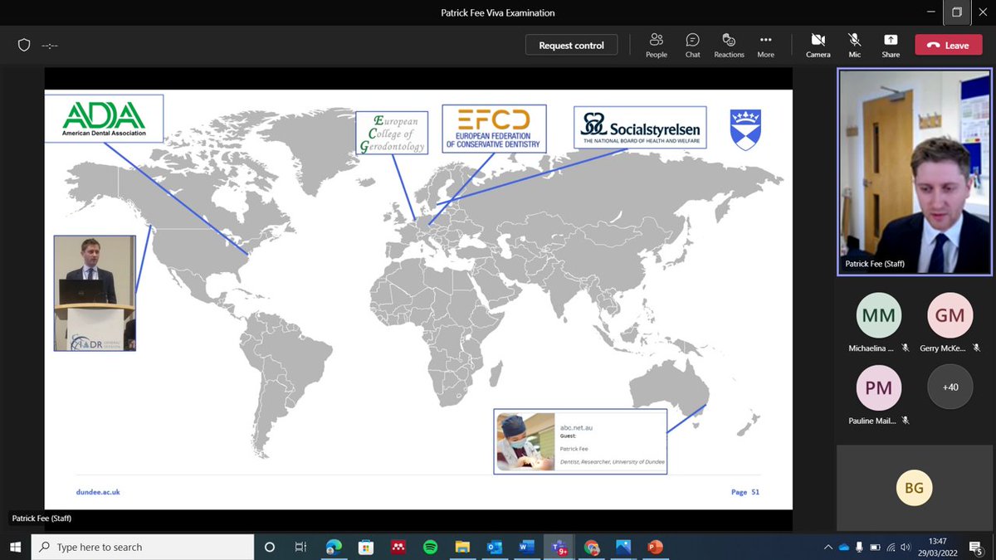Open the volume control
Viewport: 996px width, 560px height.
coord(906,547)
